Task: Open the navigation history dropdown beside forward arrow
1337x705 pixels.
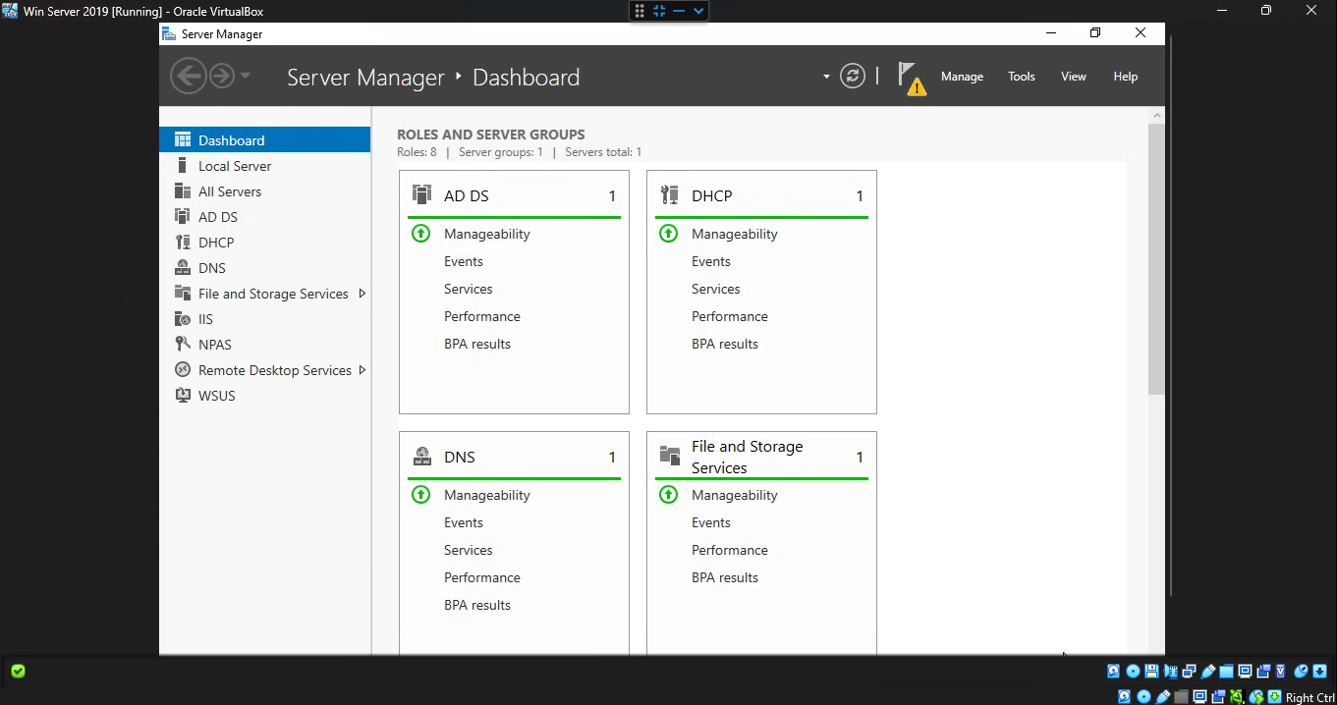Action: 245,76
